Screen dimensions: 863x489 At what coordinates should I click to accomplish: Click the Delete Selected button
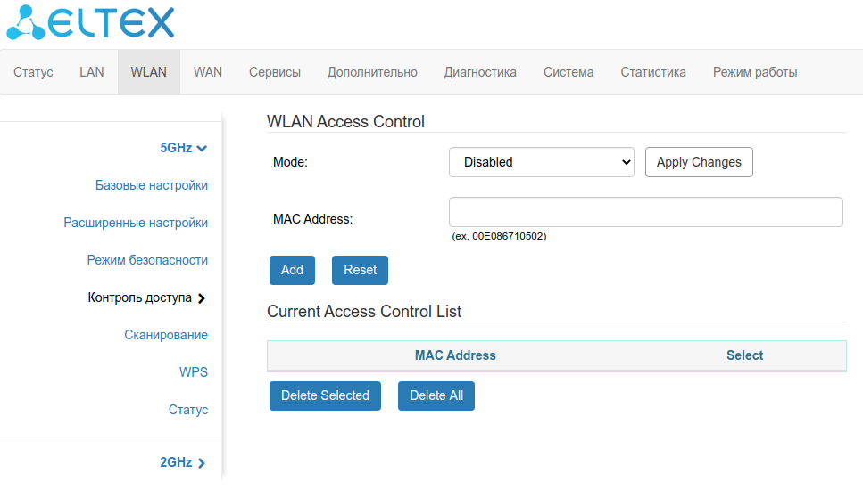point(325,395)
